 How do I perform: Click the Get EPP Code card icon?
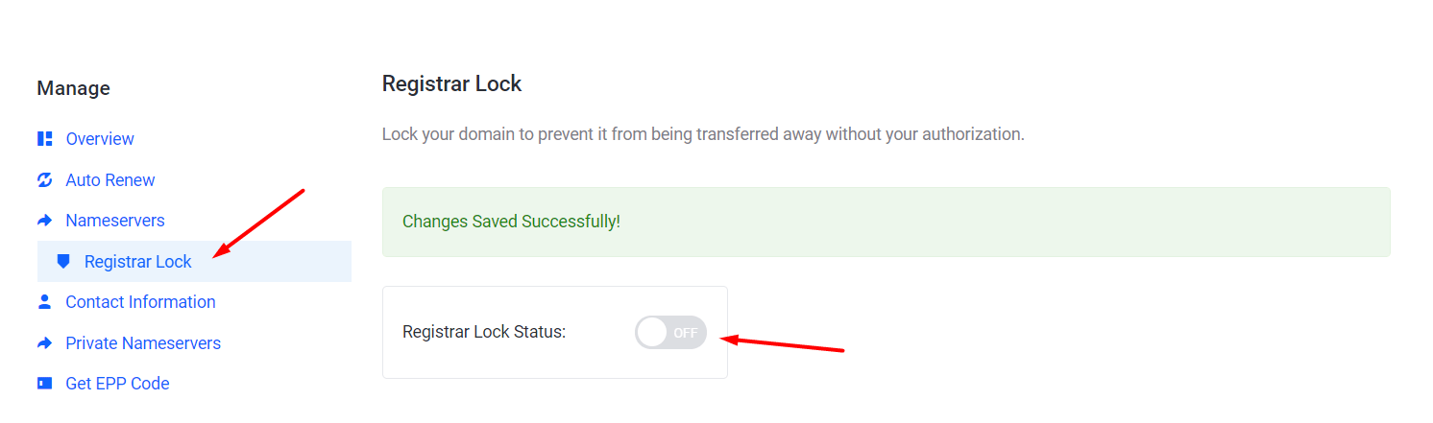click(x=44, y=384)
